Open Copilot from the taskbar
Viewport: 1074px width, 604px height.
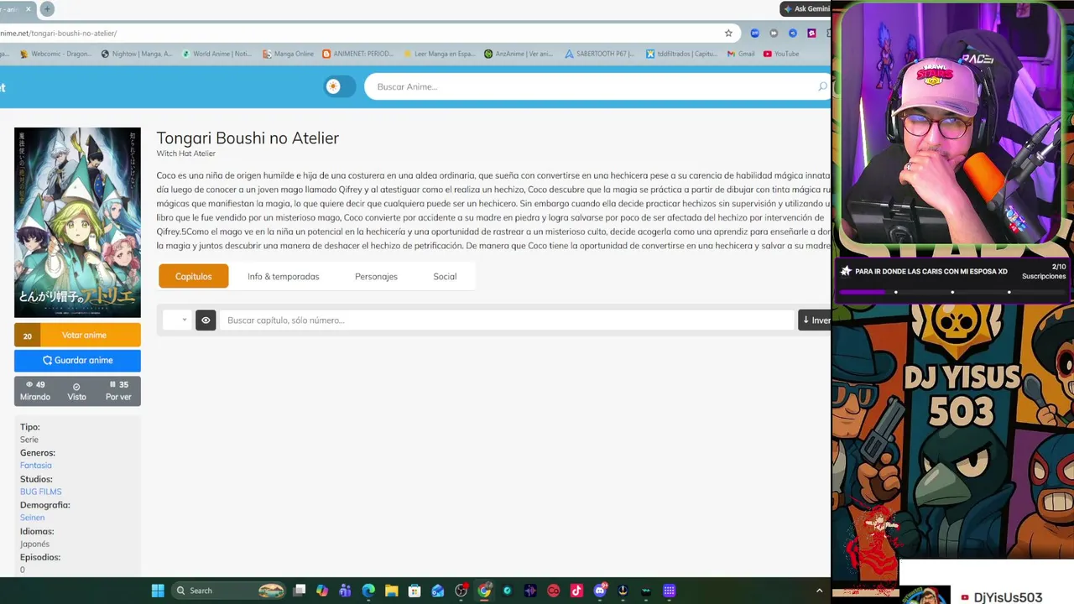tap(322, 591)
